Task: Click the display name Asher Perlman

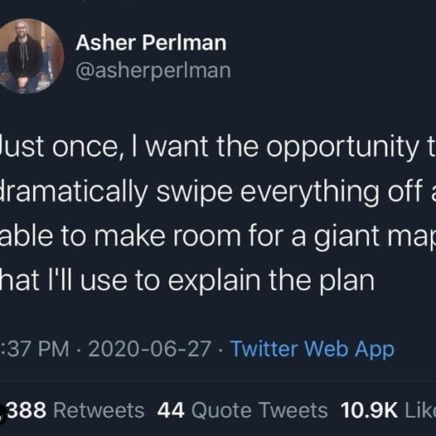Action: click(x=151, y=43)
